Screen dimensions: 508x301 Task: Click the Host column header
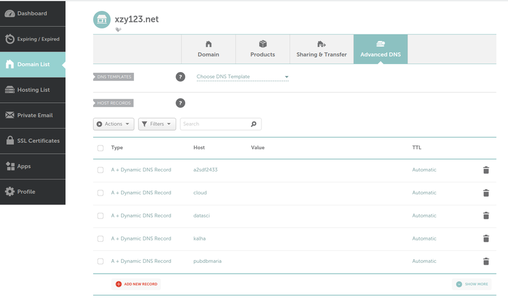point(199,148)
